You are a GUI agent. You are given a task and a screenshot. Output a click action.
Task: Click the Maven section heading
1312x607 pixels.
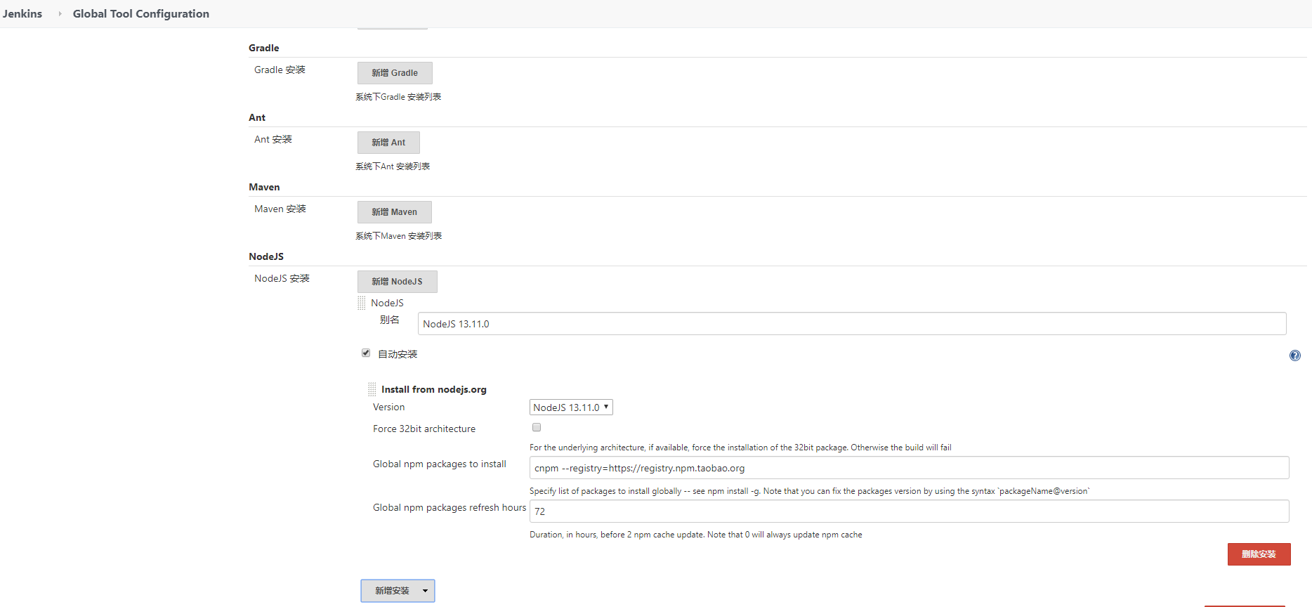(264, 187)
